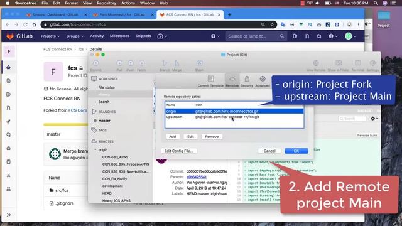Select CON-680_APNS remote branch
Screen dimensions: 402x226
(x=115, y=157)
